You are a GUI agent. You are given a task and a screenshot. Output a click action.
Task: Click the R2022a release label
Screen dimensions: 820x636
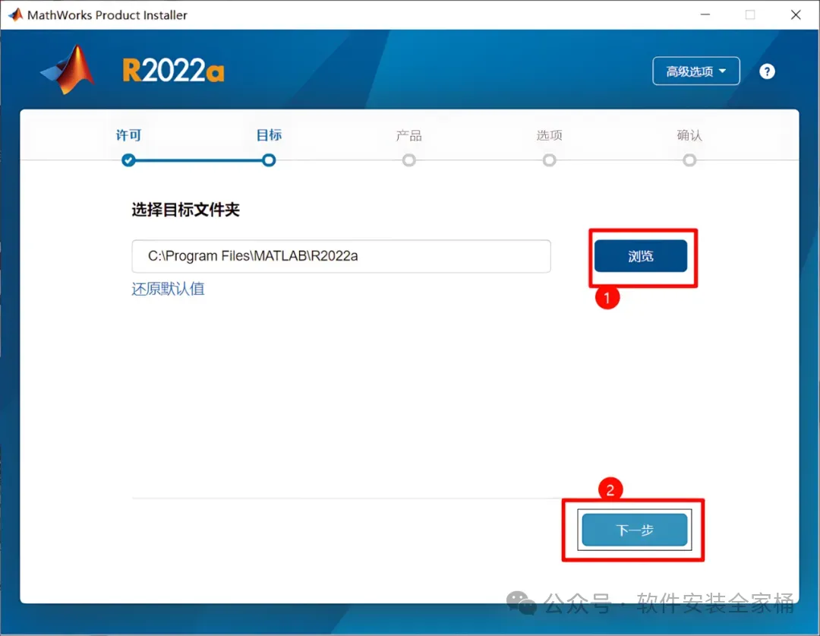coord(173,71)
